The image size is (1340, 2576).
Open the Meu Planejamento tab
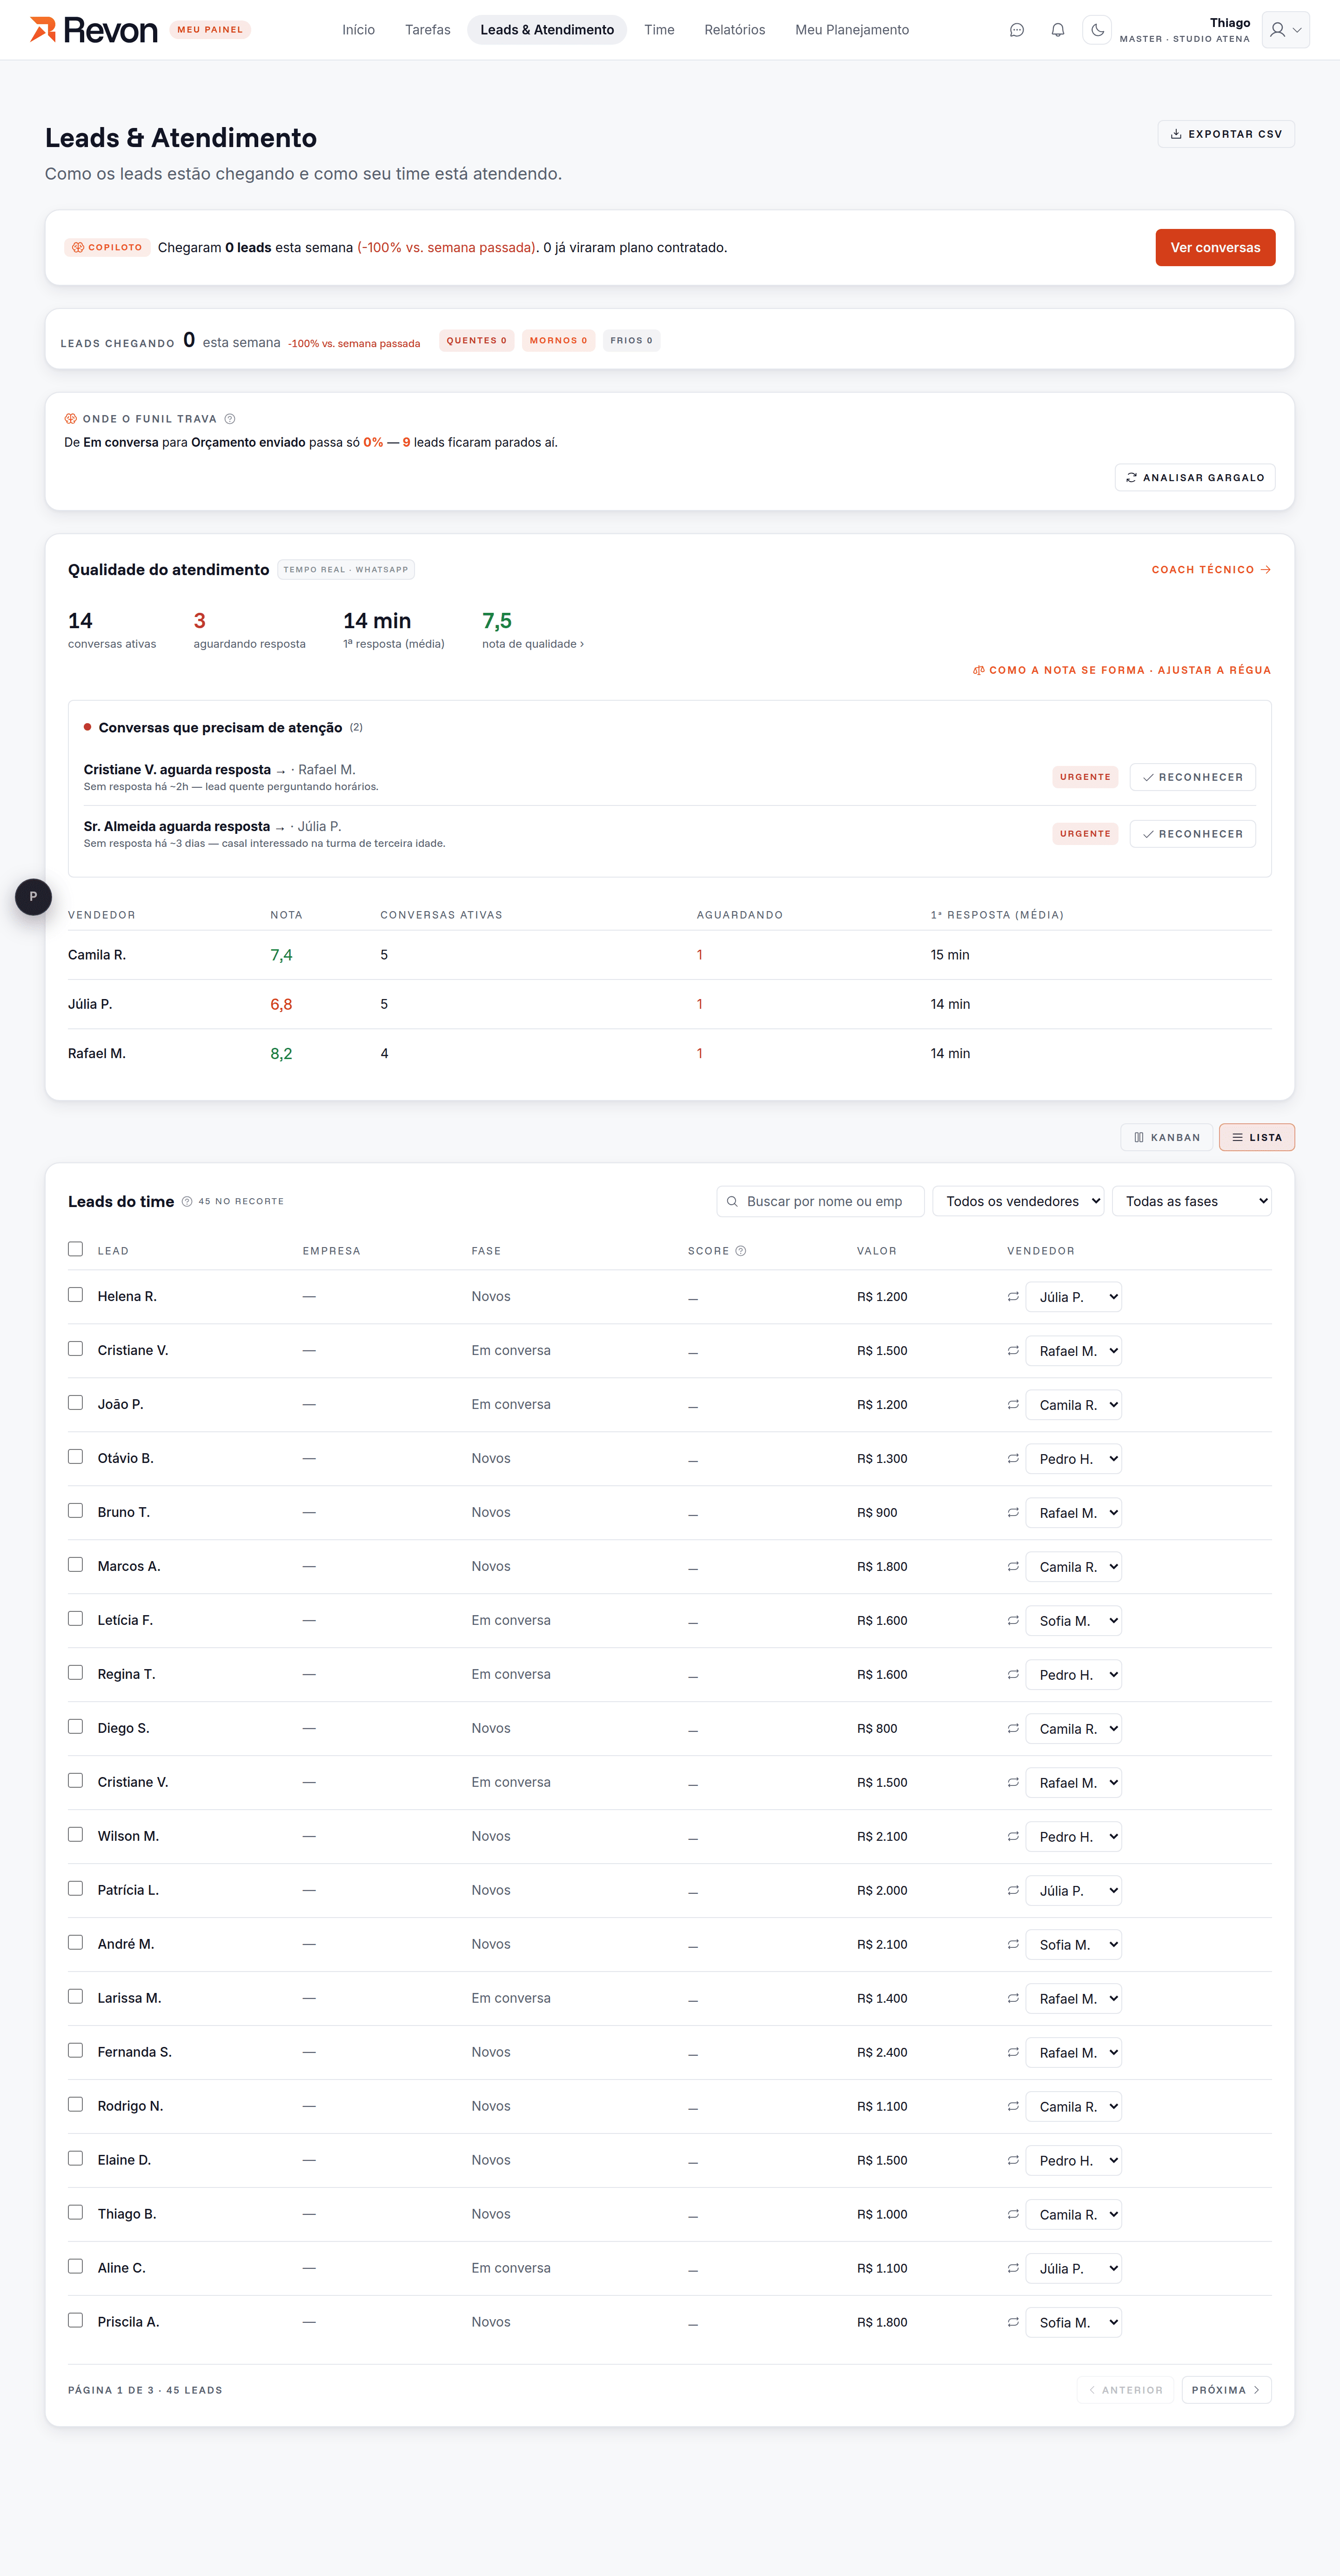tap(852, 30)
